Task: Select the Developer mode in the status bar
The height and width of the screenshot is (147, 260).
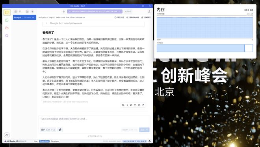Action: tap(55, 141)
